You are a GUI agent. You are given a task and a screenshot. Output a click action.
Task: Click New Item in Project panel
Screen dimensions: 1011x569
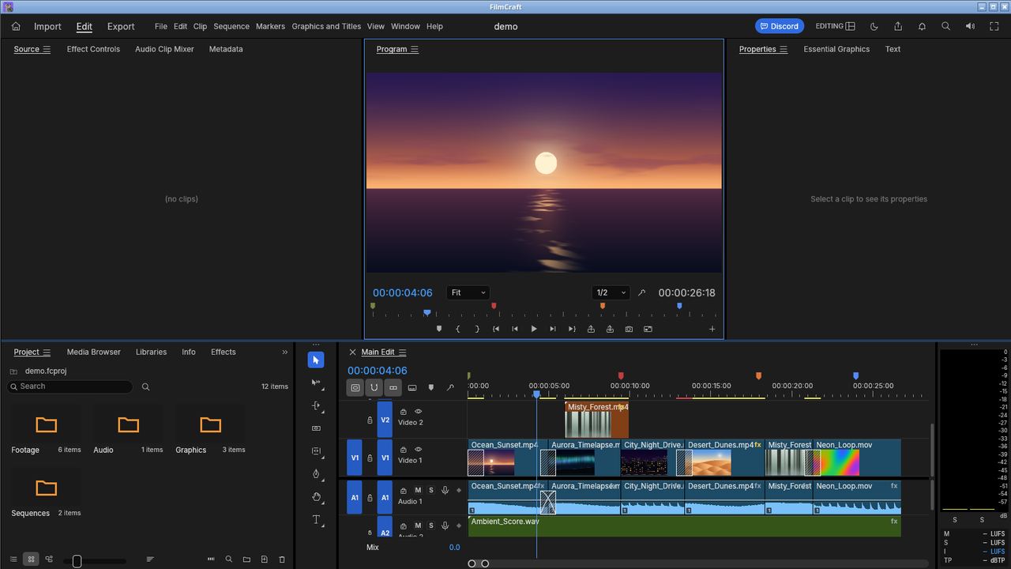265,560
